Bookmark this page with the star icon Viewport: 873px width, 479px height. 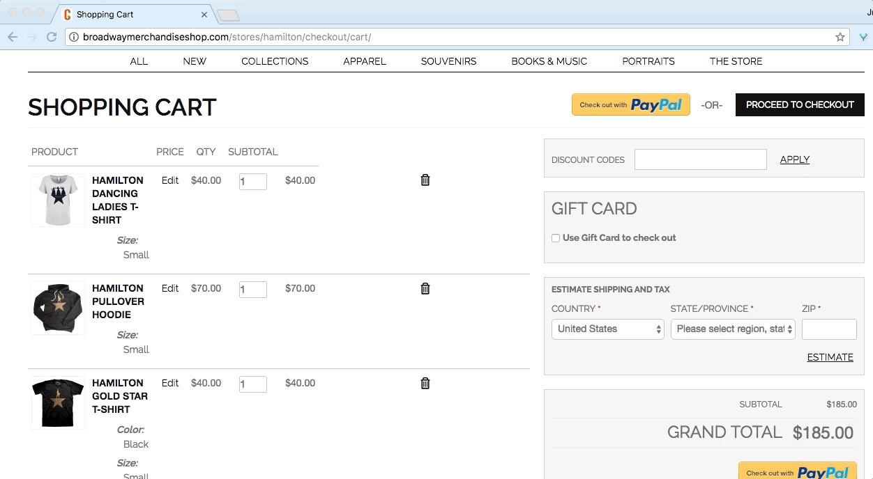(840, 37)
